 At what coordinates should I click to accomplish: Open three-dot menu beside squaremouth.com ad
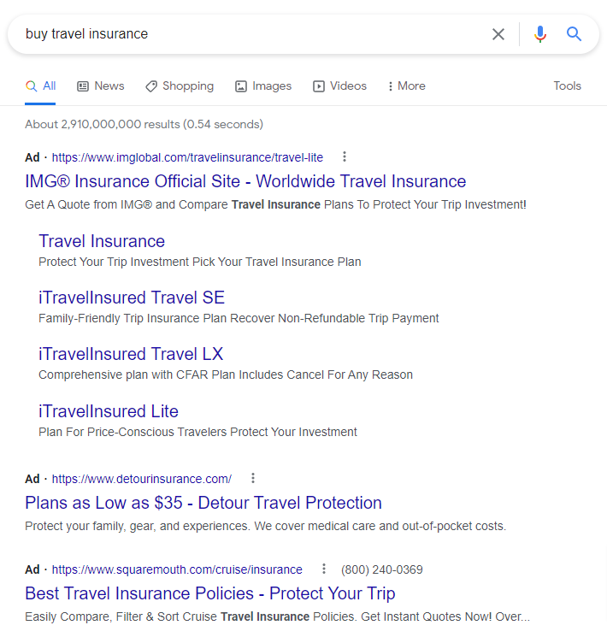(324, 569)
